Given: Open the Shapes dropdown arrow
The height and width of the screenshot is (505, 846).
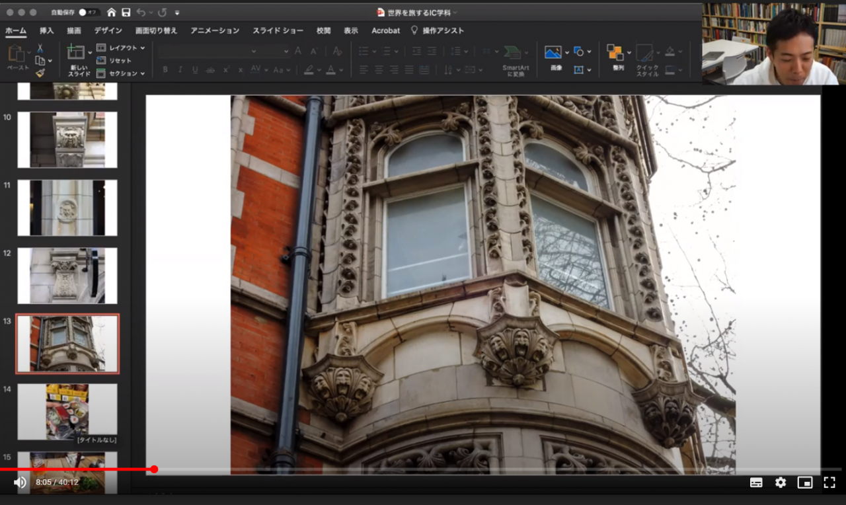Looking at the screenshot, I should click(x=590, y=52).
